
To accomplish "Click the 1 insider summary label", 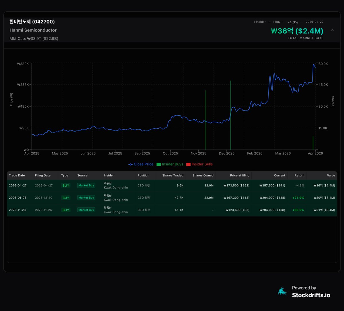I will [260, 22].
